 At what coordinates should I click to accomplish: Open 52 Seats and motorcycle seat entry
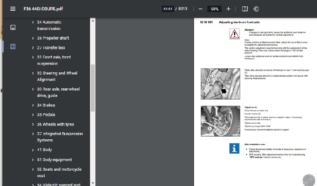click(x=59, y=172)
